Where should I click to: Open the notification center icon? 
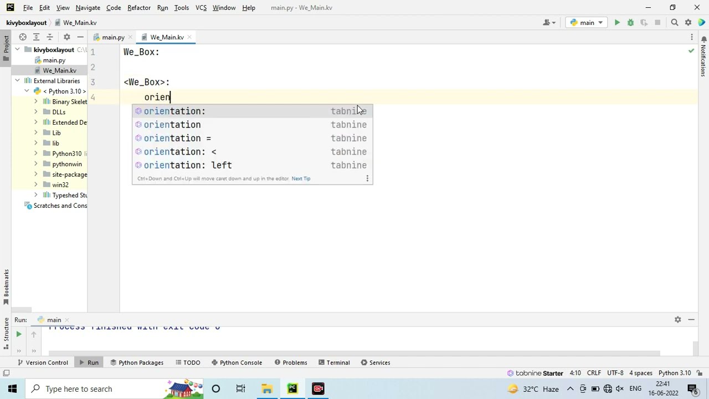[692, 388]
